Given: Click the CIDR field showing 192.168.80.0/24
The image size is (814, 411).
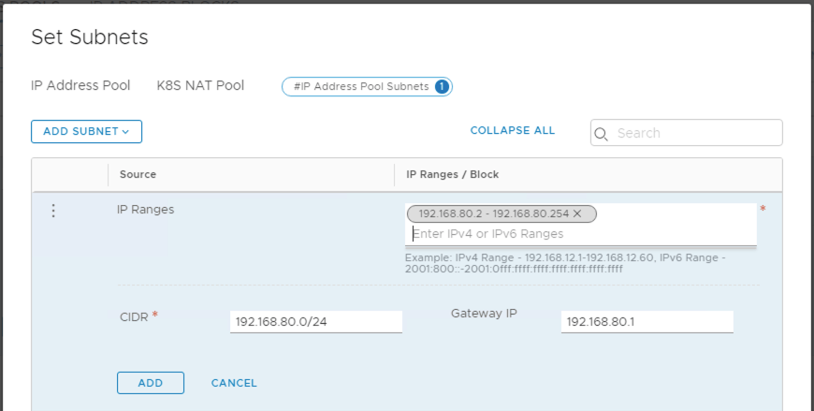Looking at the screenshot, I should [315, 322].
